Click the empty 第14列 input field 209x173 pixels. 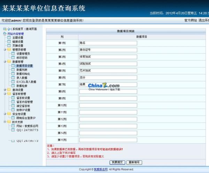[108, 133]
